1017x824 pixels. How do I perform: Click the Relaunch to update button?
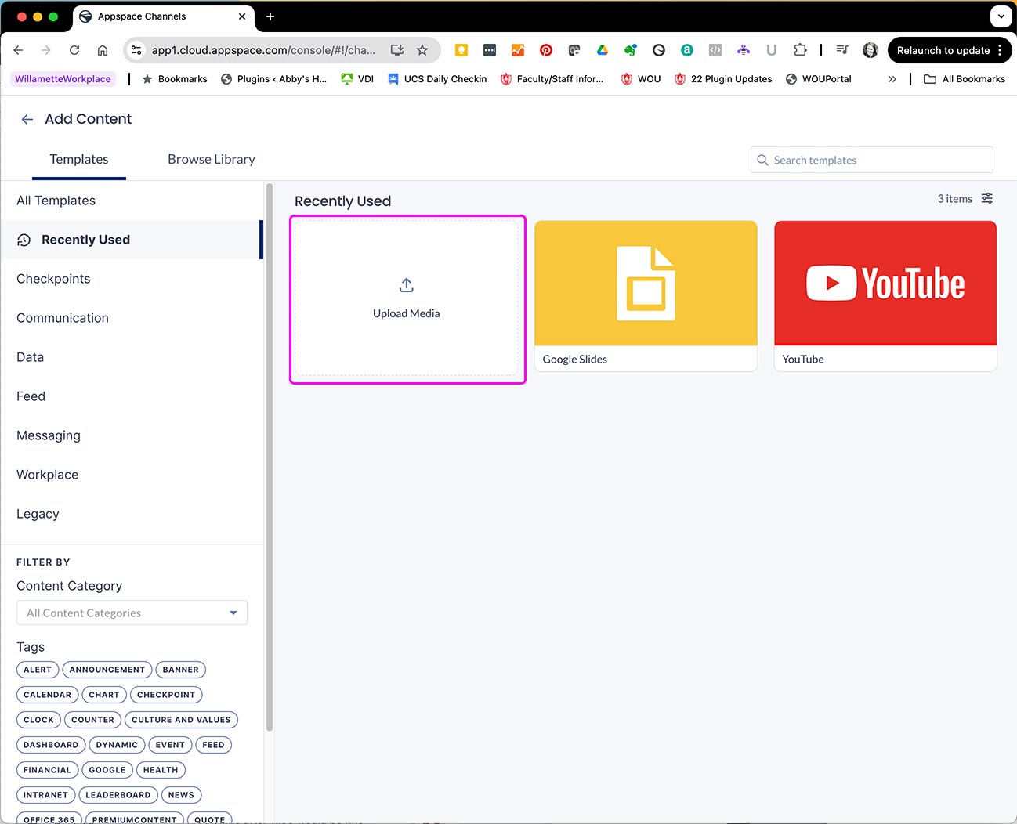(x=943, y=50)
